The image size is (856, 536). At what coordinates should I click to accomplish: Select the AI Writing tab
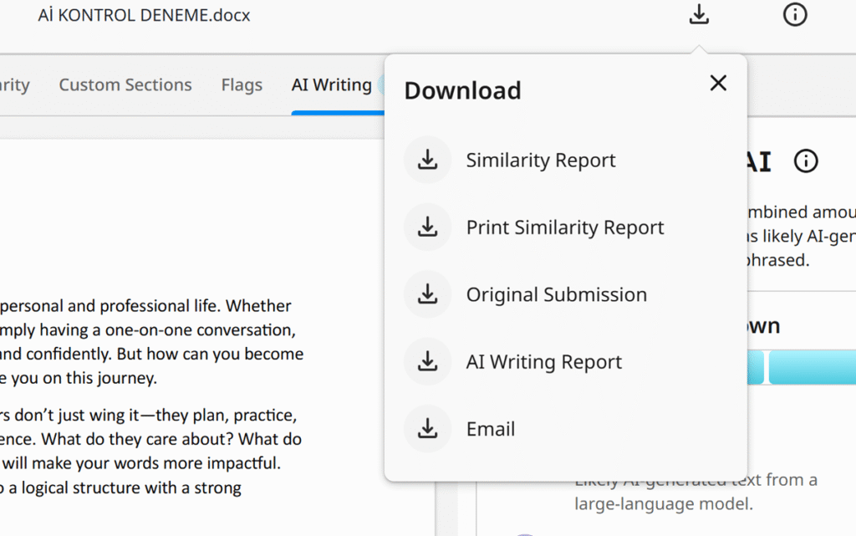pos(331,84)
